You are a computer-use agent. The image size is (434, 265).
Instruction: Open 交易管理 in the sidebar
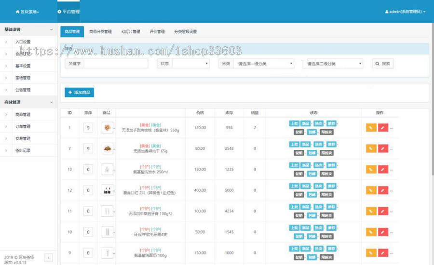tap(23, 139)
